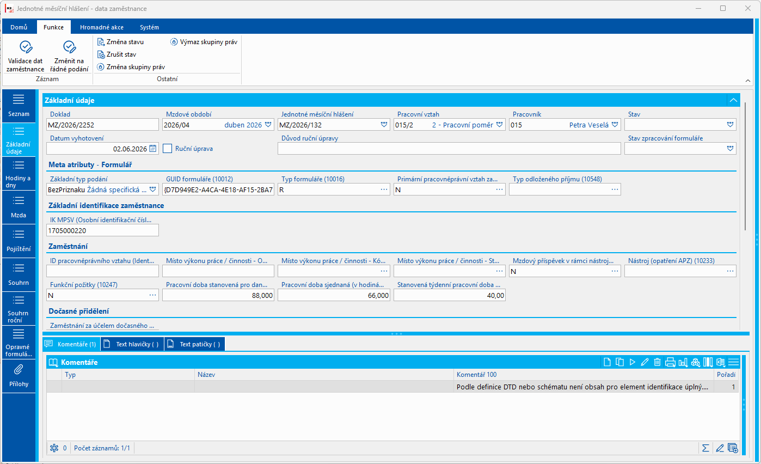Click the Pořadí column header

[726, 375]
